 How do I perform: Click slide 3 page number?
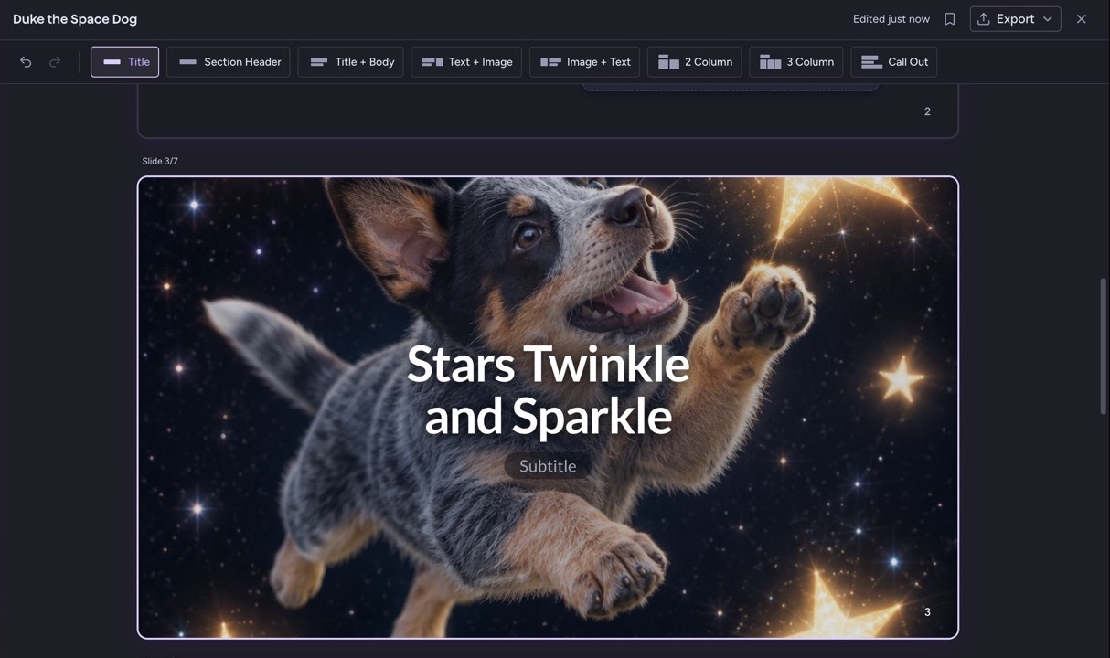tap(927, 612)
